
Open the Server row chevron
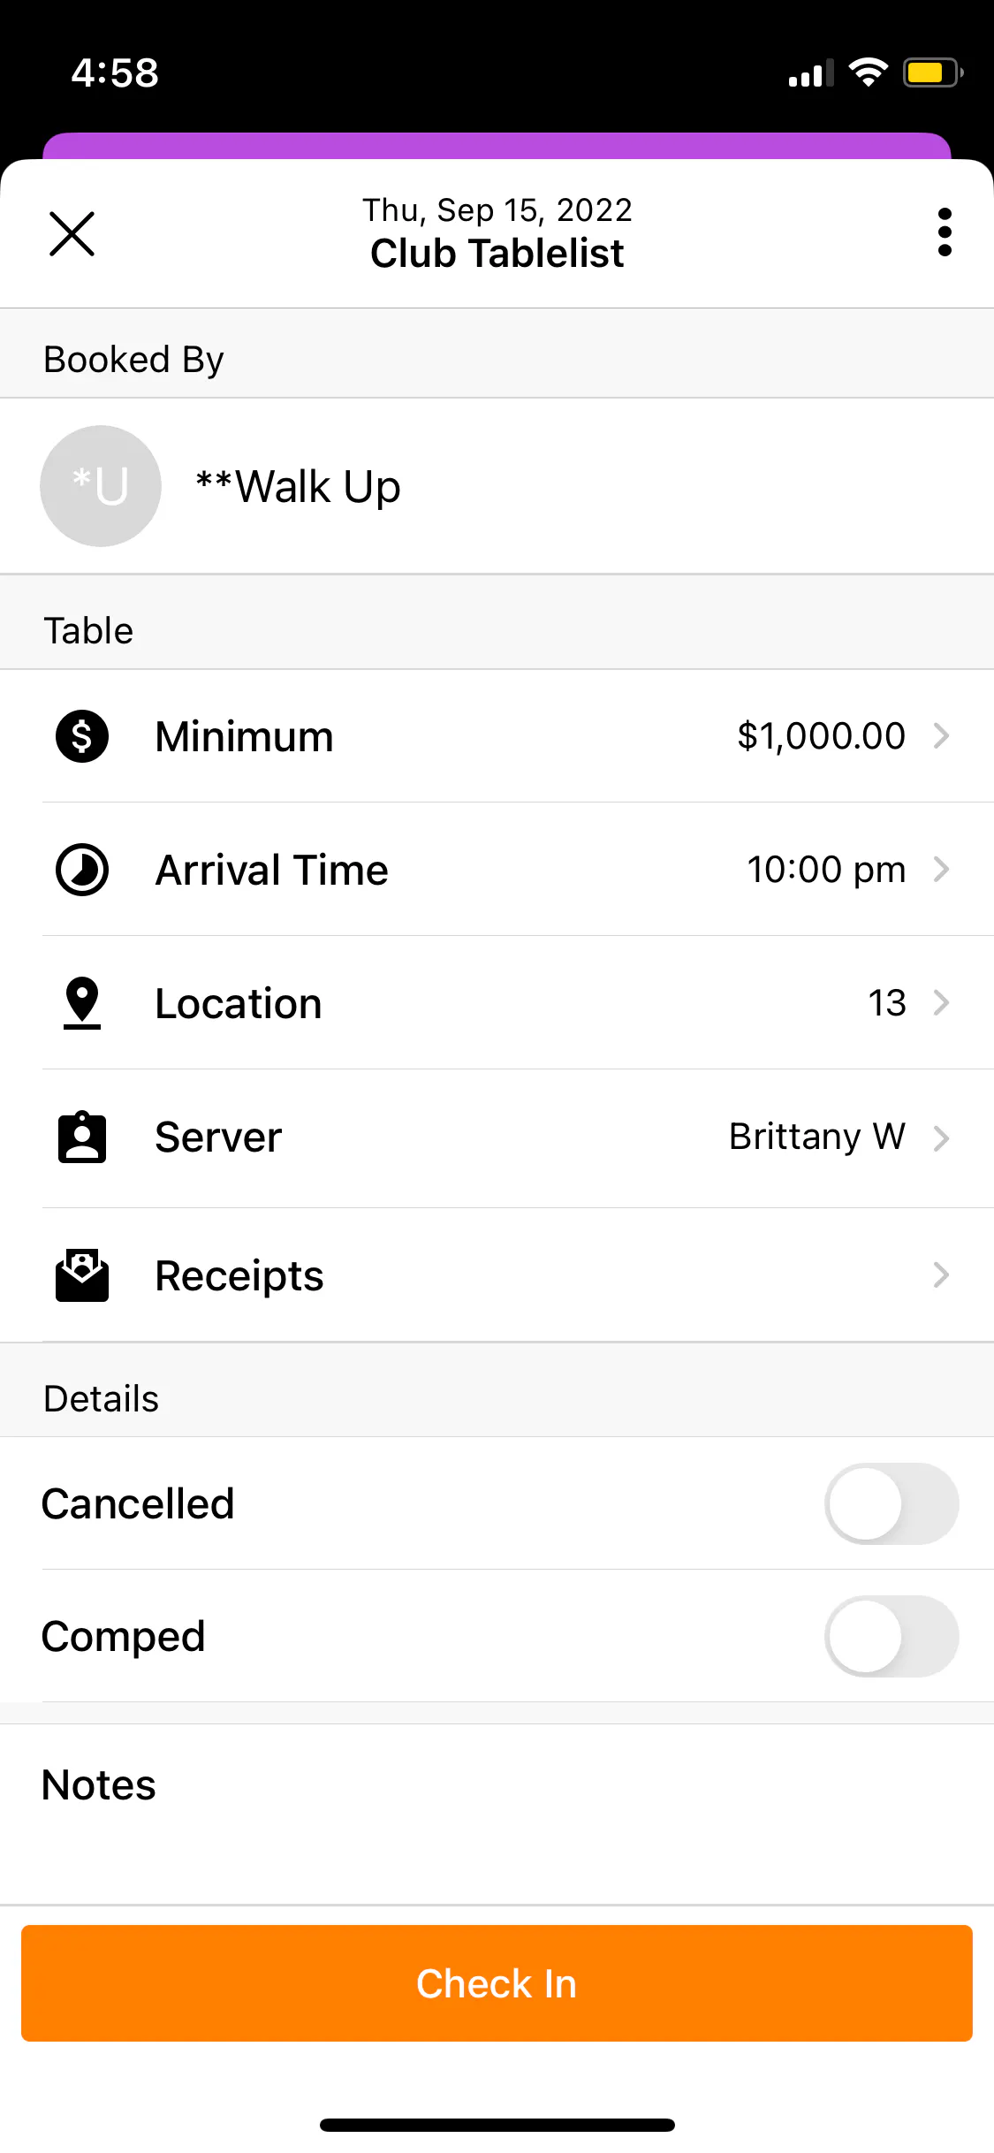click(x=942, y=1137)
